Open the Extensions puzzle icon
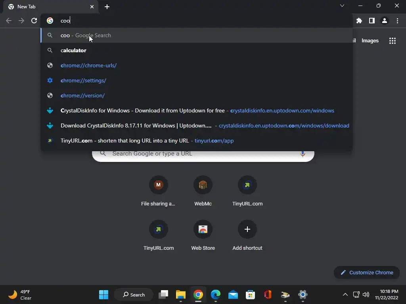Viewport: 406px width, 304px height. pos(359,21)
